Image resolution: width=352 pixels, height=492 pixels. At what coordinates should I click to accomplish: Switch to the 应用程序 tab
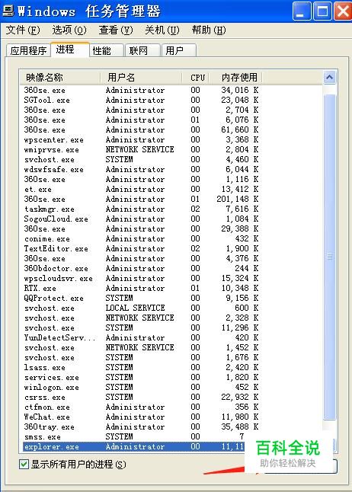point(28,50)
